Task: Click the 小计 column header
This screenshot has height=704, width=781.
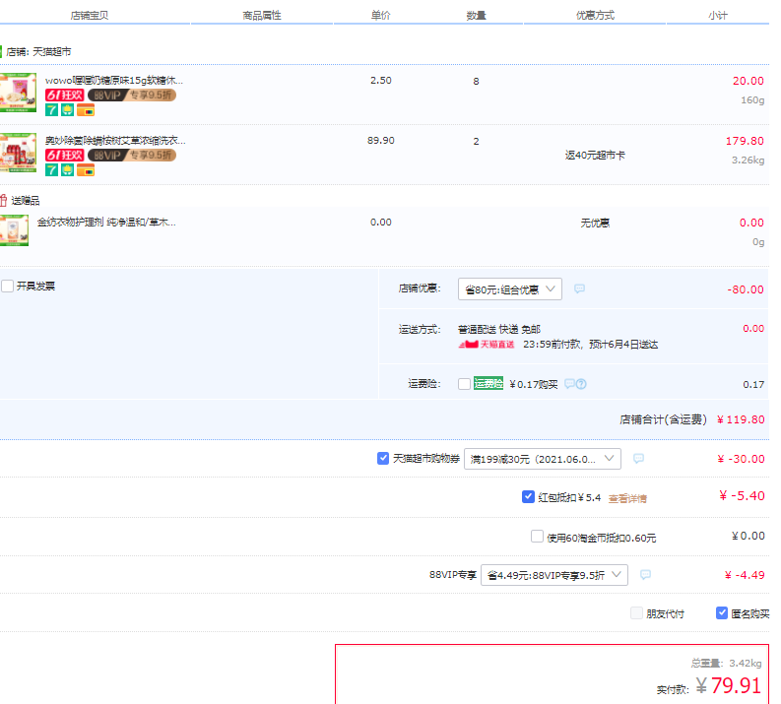Action: point(718,16)
